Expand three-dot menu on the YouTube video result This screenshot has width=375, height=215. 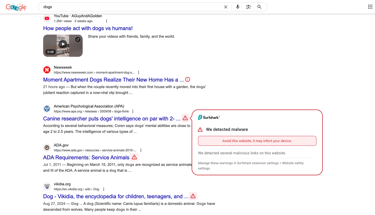pyautogui.click(x=107, y=21)
